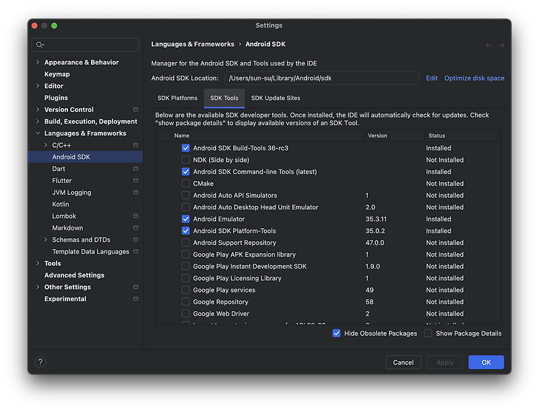Check the NDK (Side by side) checkbox

185,159
